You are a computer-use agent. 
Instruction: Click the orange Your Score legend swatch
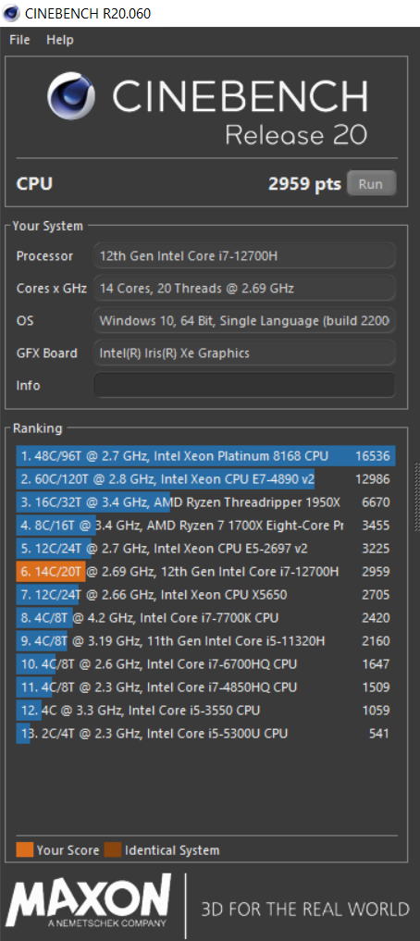[x=25, y=849]
